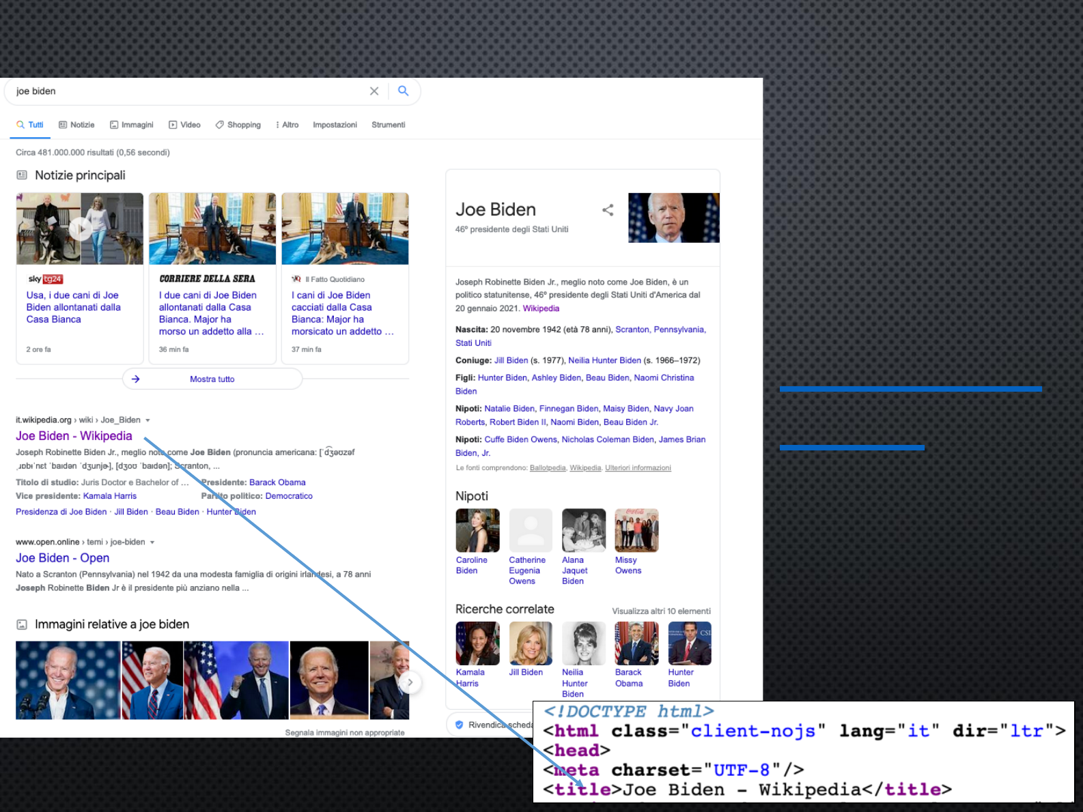
Task: Open the Shopping results tab
Action: [238, 125]
